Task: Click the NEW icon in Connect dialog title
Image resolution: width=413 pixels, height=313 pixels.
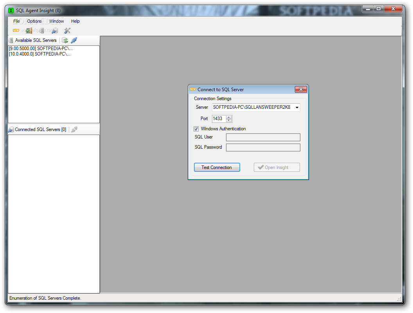Action: [193, 89]
